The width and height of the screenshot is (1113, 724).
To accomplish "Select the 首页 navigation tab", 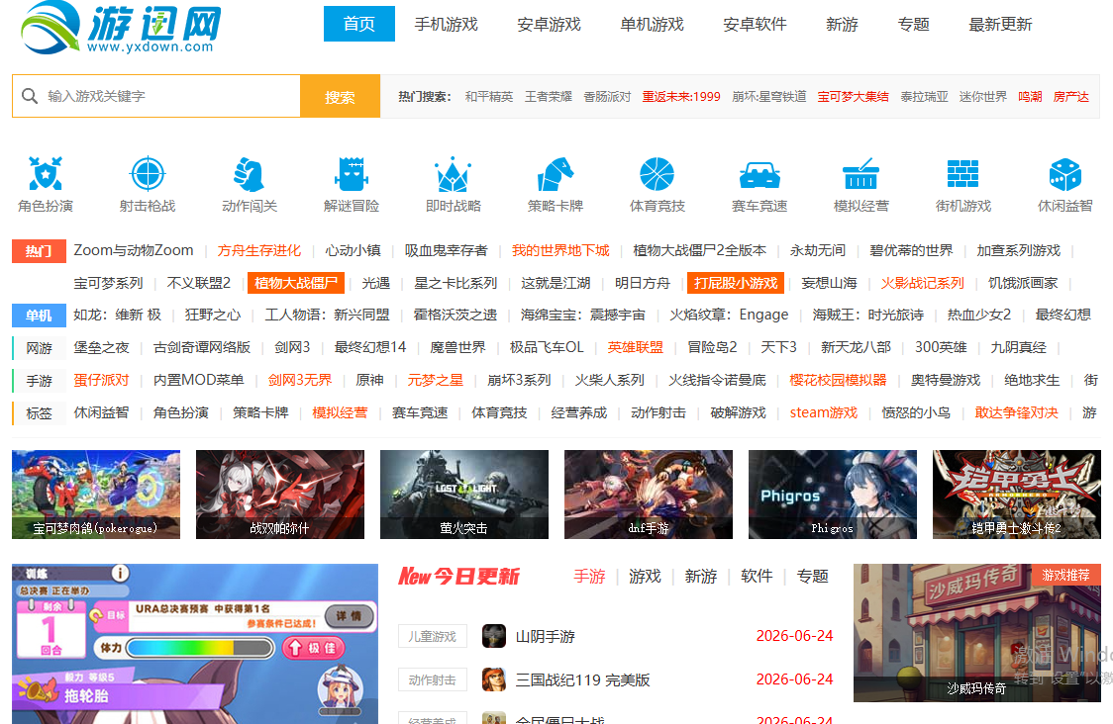I will point(359,24).
